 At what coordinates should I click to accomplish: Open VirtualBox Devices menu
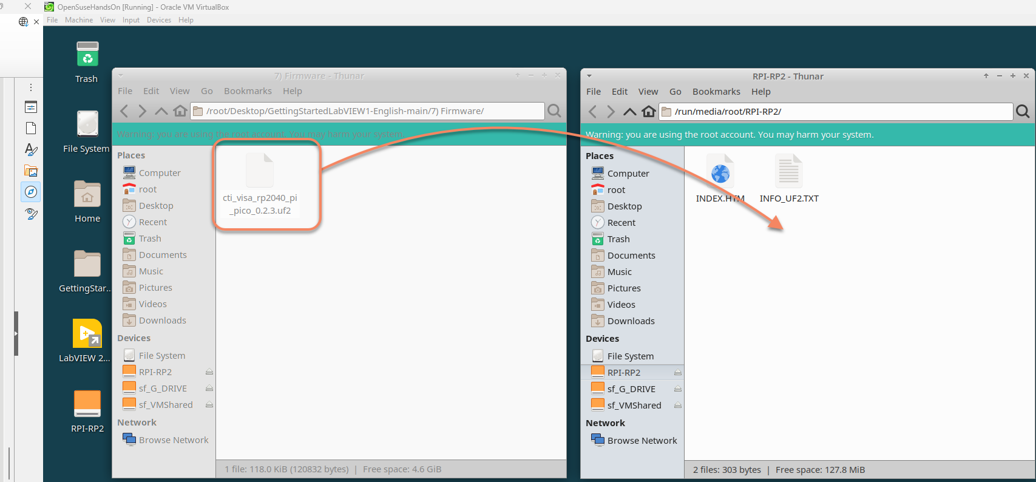(159, 20)
